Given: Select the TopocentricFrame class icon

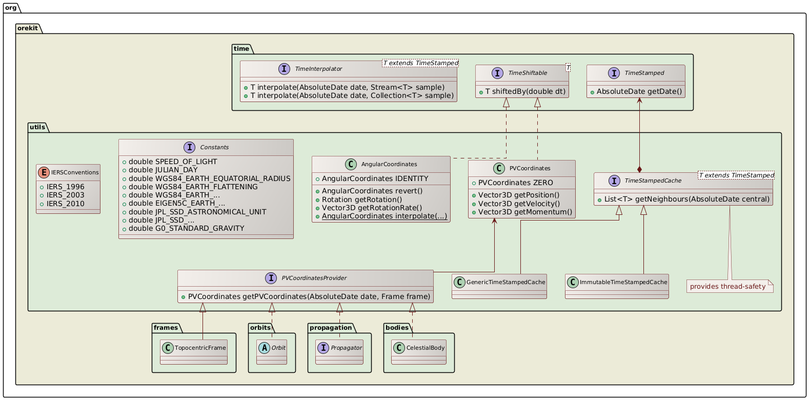Looking at the screenshot, I should [167, 348].
